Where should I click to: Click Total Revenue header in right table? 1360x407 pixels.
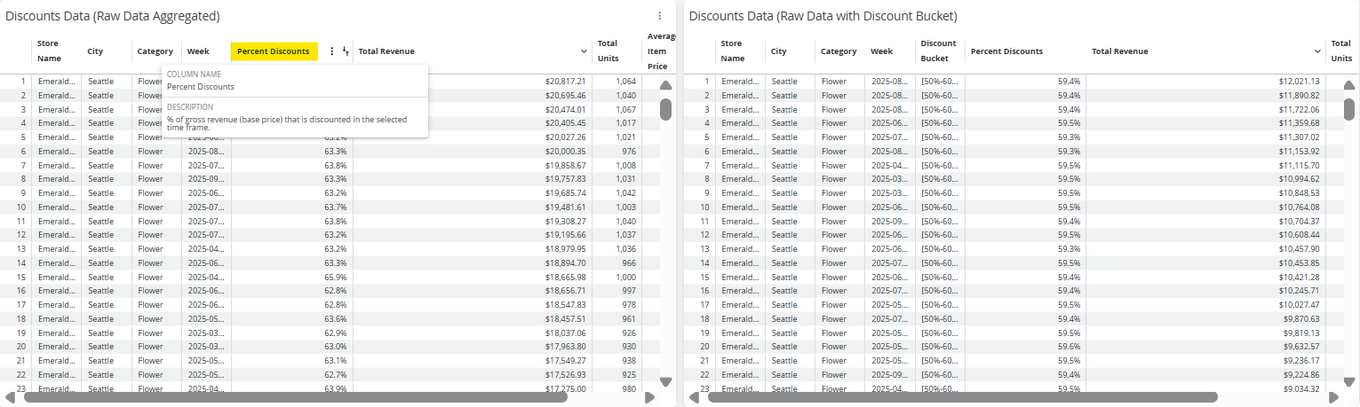(1120, 51)
